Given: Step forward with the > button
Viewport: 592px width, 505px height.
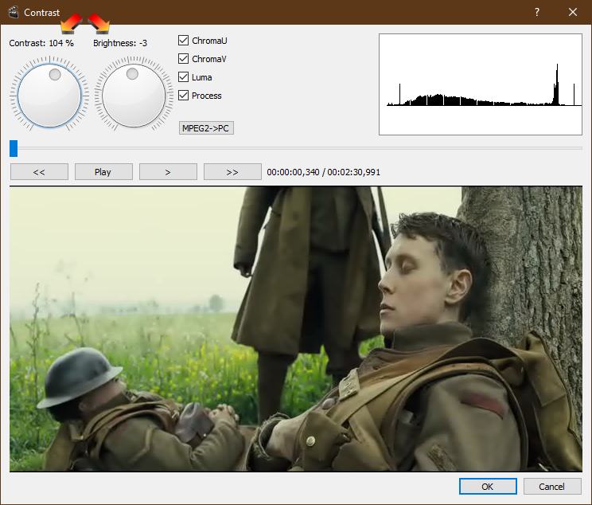Looking at the screenshot, I should click(x=168, y=172).
